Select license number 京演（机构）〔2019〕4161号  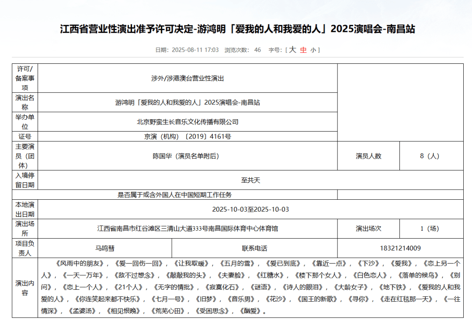point(187,136)
